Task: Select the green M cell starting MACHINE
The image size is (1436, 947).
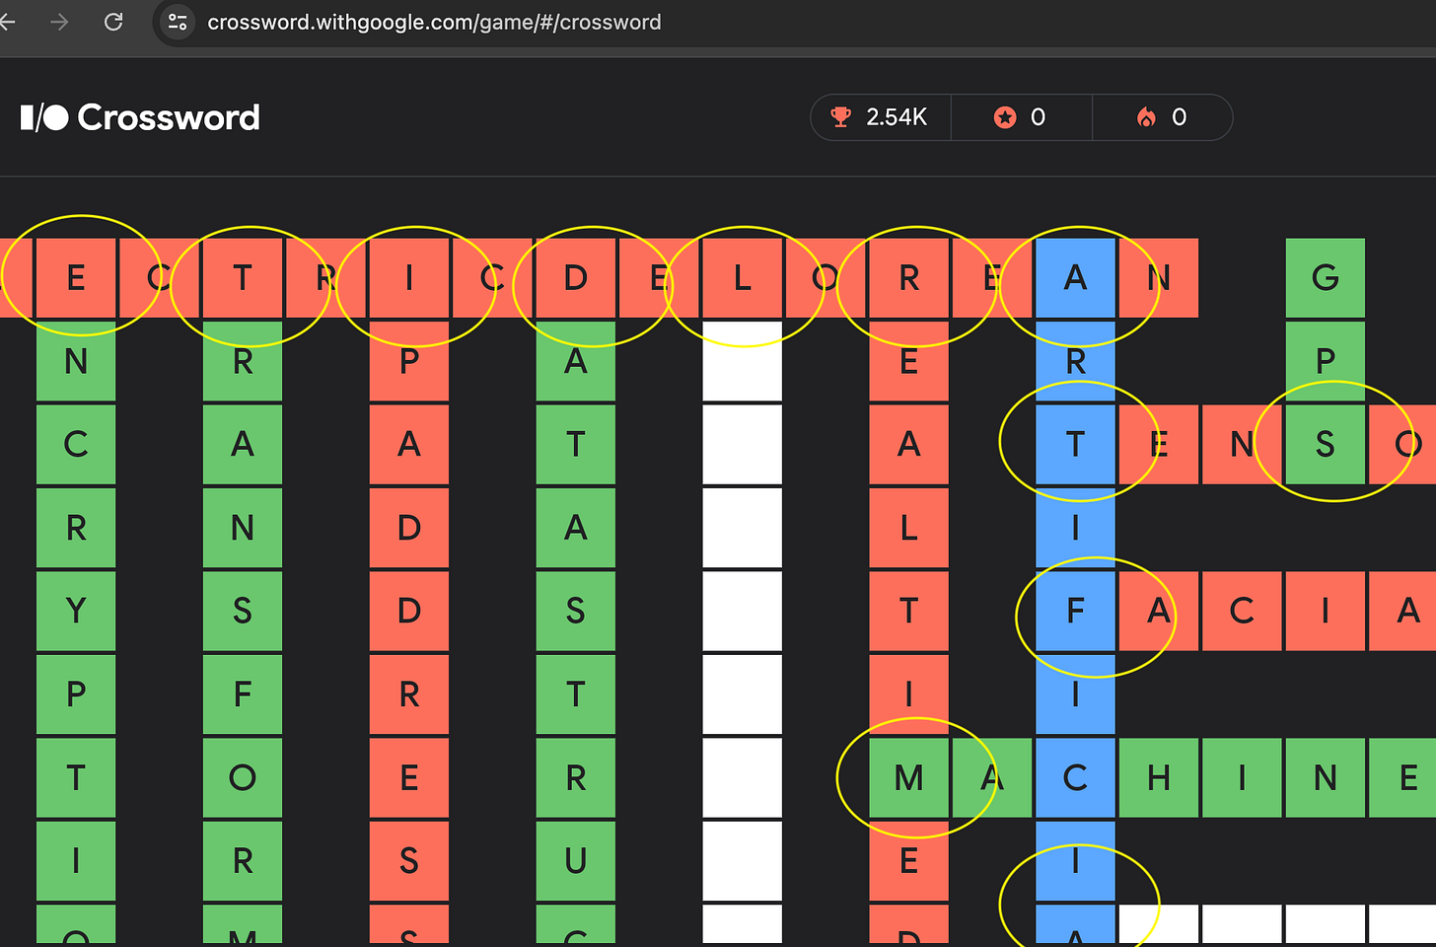Action: [908, 777]
